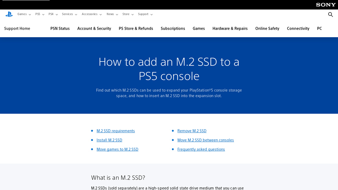Select the PC support tab
338x190 pixels.
tap(319, 28)
